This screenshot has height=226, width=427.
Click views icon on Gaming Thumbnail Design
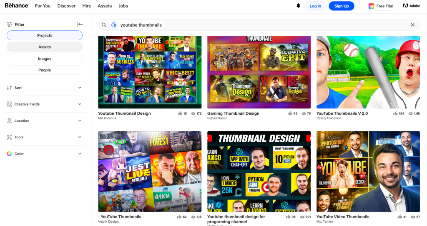click(304, 114)
